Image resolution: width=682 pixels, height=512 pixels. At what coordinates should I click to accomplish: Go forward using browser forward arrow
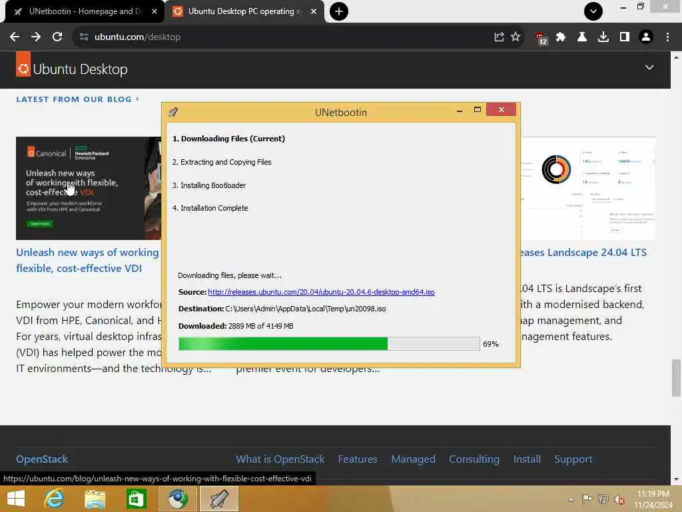click(36, 37)
